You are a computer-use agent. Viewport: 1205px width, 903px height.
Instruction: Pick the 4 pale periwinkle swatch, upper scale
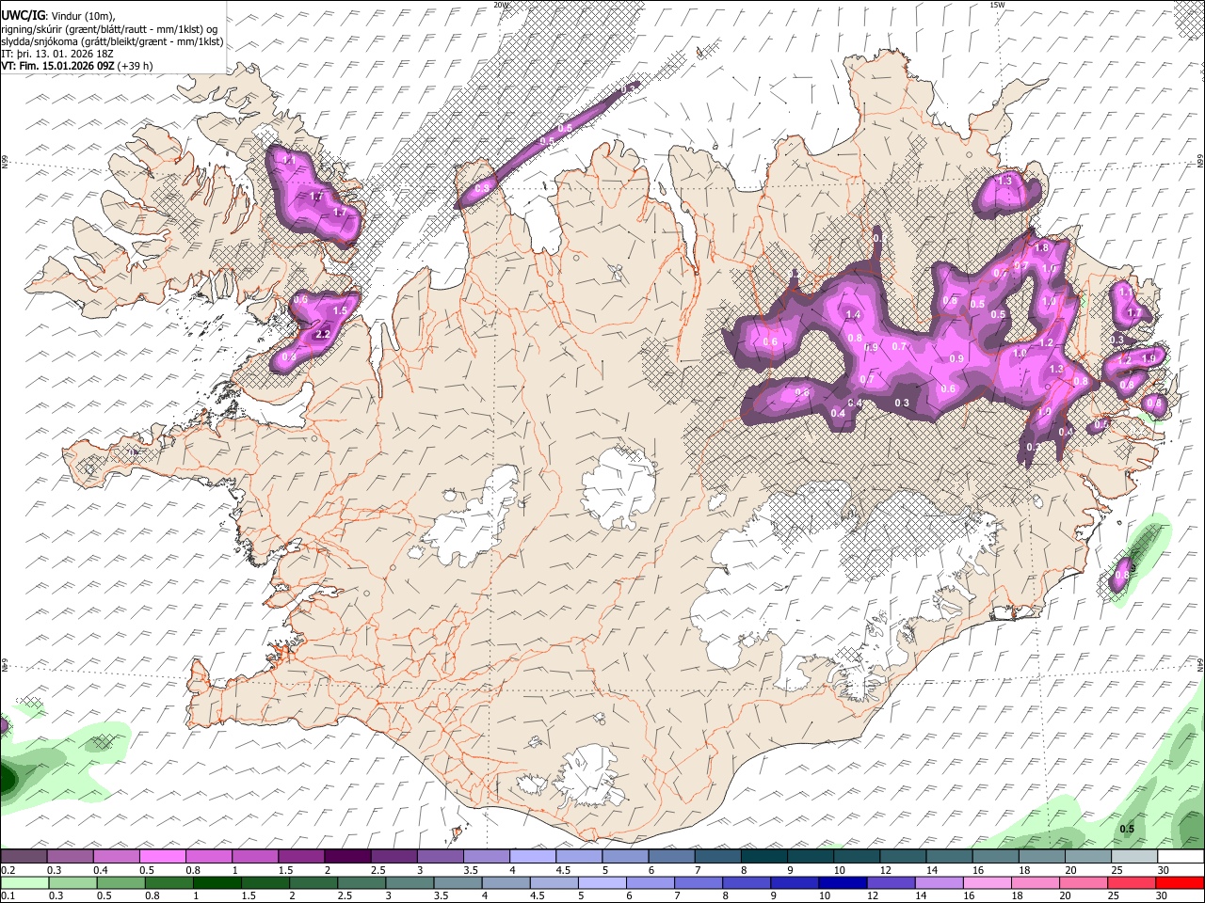coord(533,856)
